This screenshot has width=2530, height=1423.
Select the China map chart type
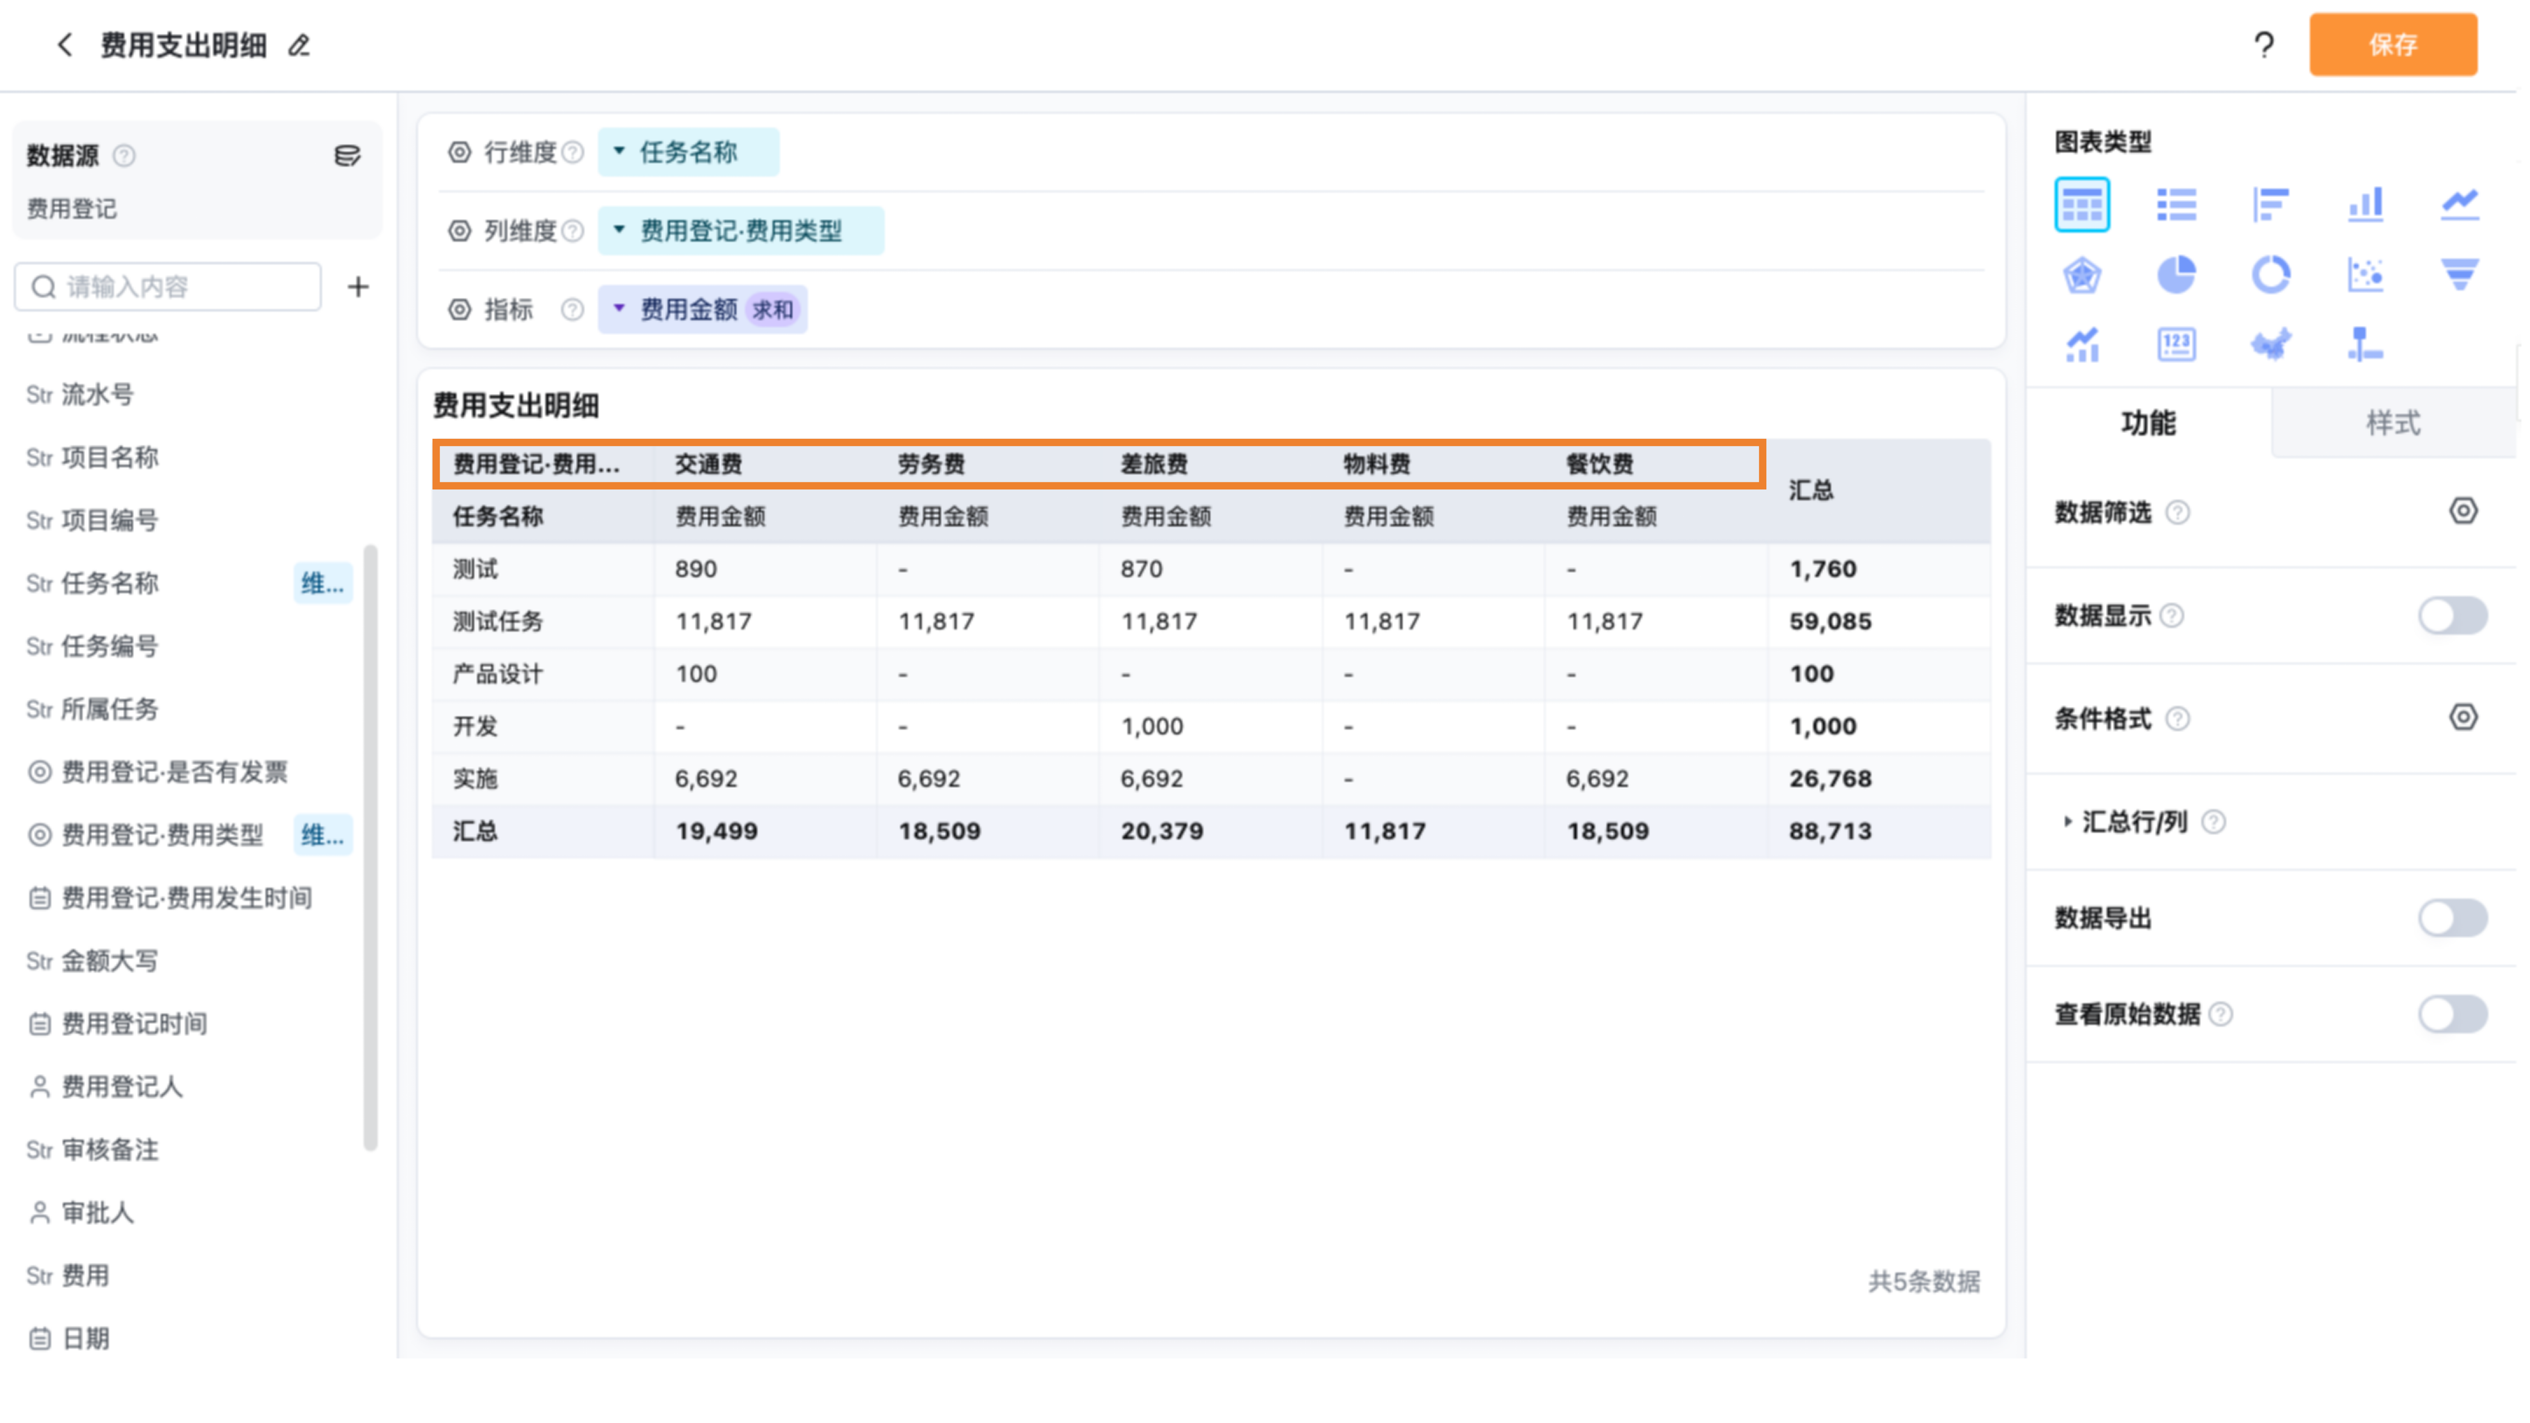(2271, 345)
